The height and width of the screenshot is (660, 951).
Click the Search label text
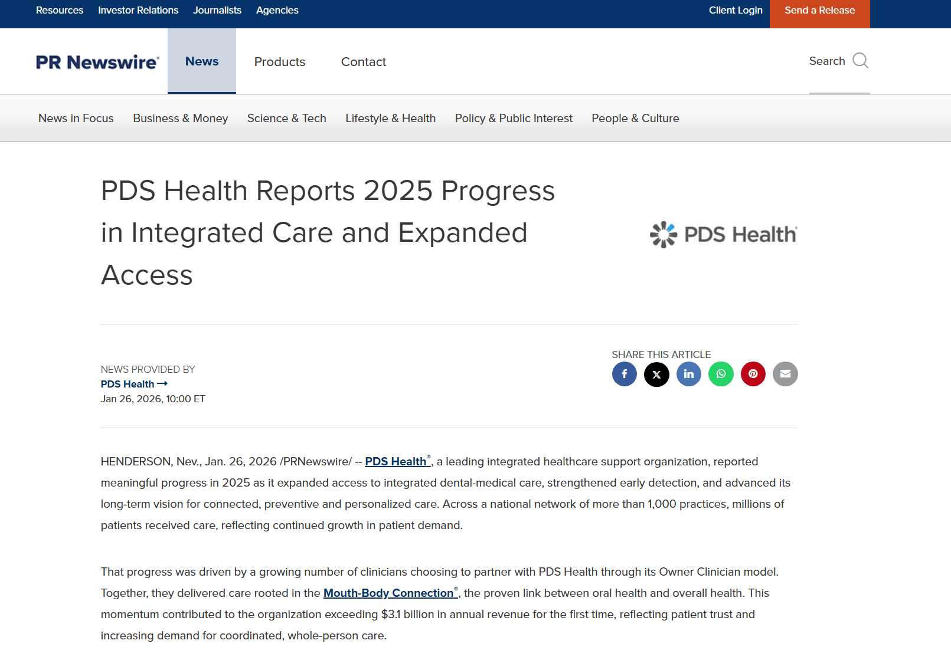[x=827, y=61]
